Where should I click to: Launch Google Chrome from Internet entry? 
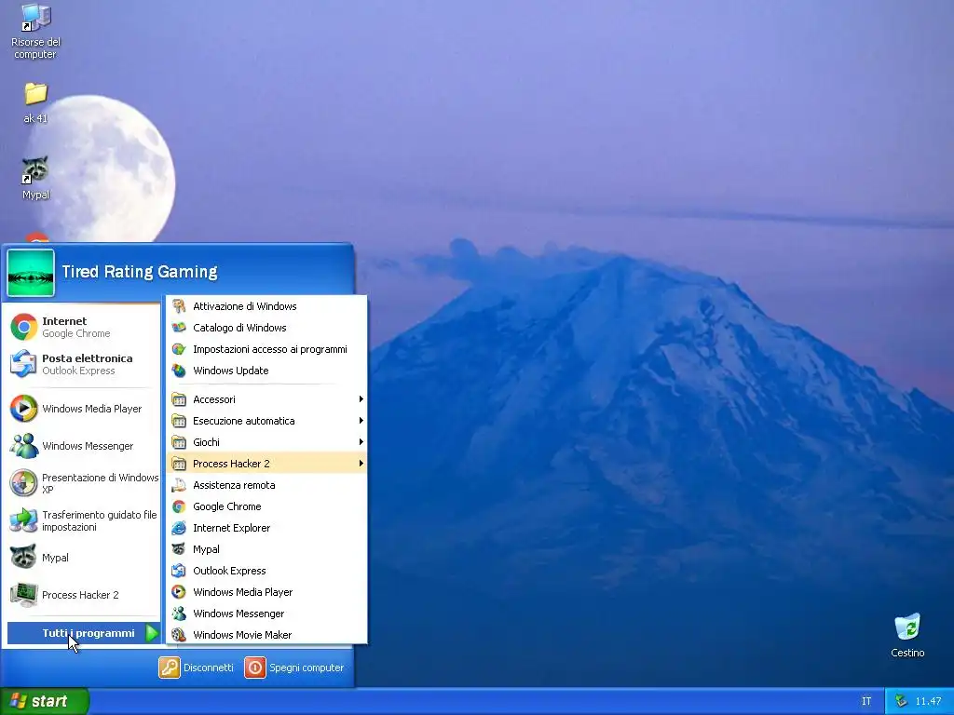tap(83, 327)
